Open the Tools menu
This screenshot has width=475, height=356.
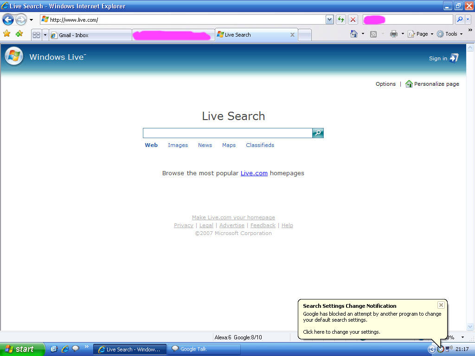[x=449, y=34]
